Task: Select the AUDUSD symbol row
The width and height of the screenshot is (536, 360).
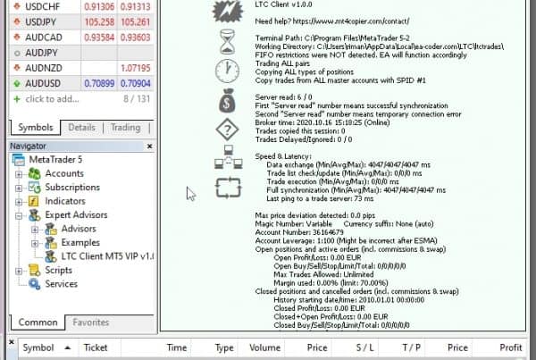Action: click(81, 83)
